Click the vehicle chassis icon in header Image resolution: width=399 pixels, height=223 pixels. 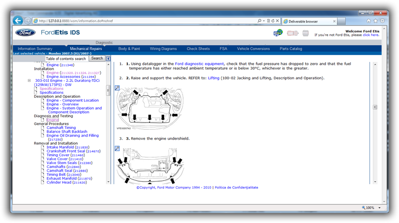click(292, 33)
